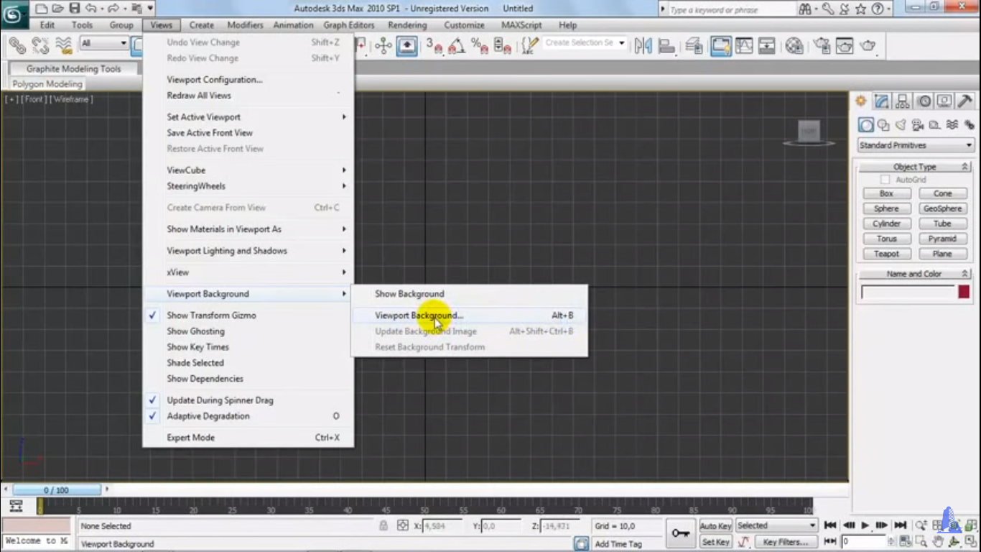Select the Cameras category icon
The image size is (981, 552).
[x=918, y=125]
